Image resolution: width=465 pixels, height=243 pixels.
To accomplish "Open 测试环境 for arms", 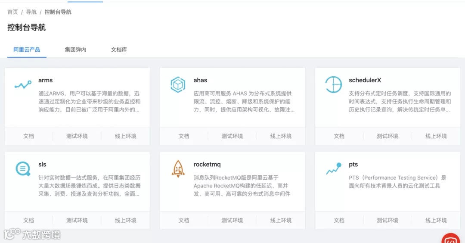I will tap(77, 136).
